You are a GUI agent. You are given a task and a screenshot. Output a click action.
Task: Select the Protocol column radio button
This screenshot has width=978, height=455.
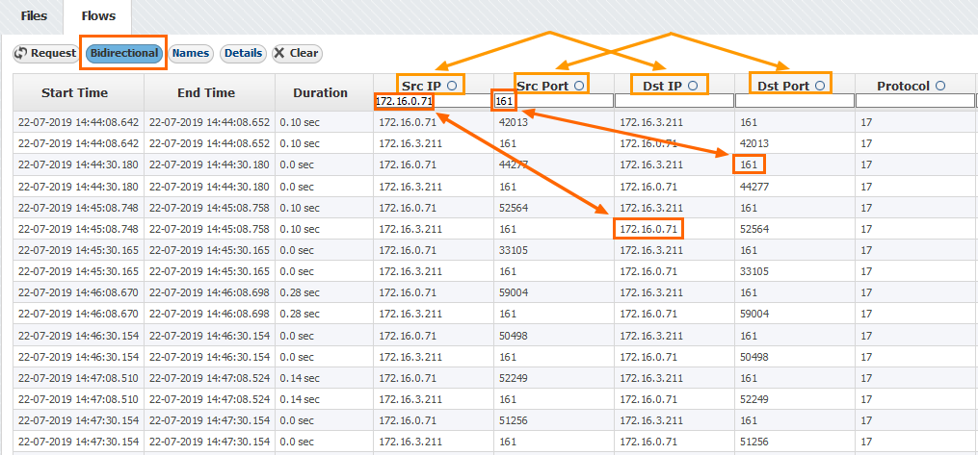tap(939, 86)
